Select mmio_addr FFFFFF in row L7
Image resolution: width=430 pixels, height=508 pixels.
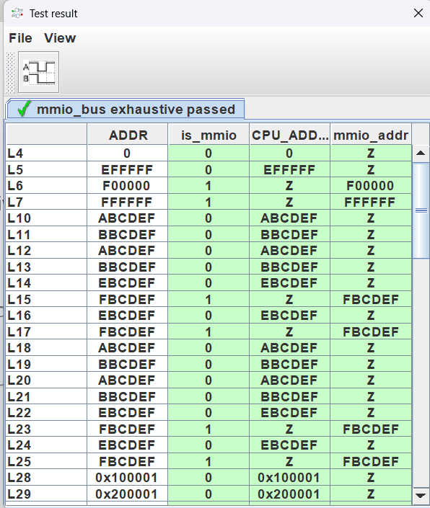click(371, 202)
